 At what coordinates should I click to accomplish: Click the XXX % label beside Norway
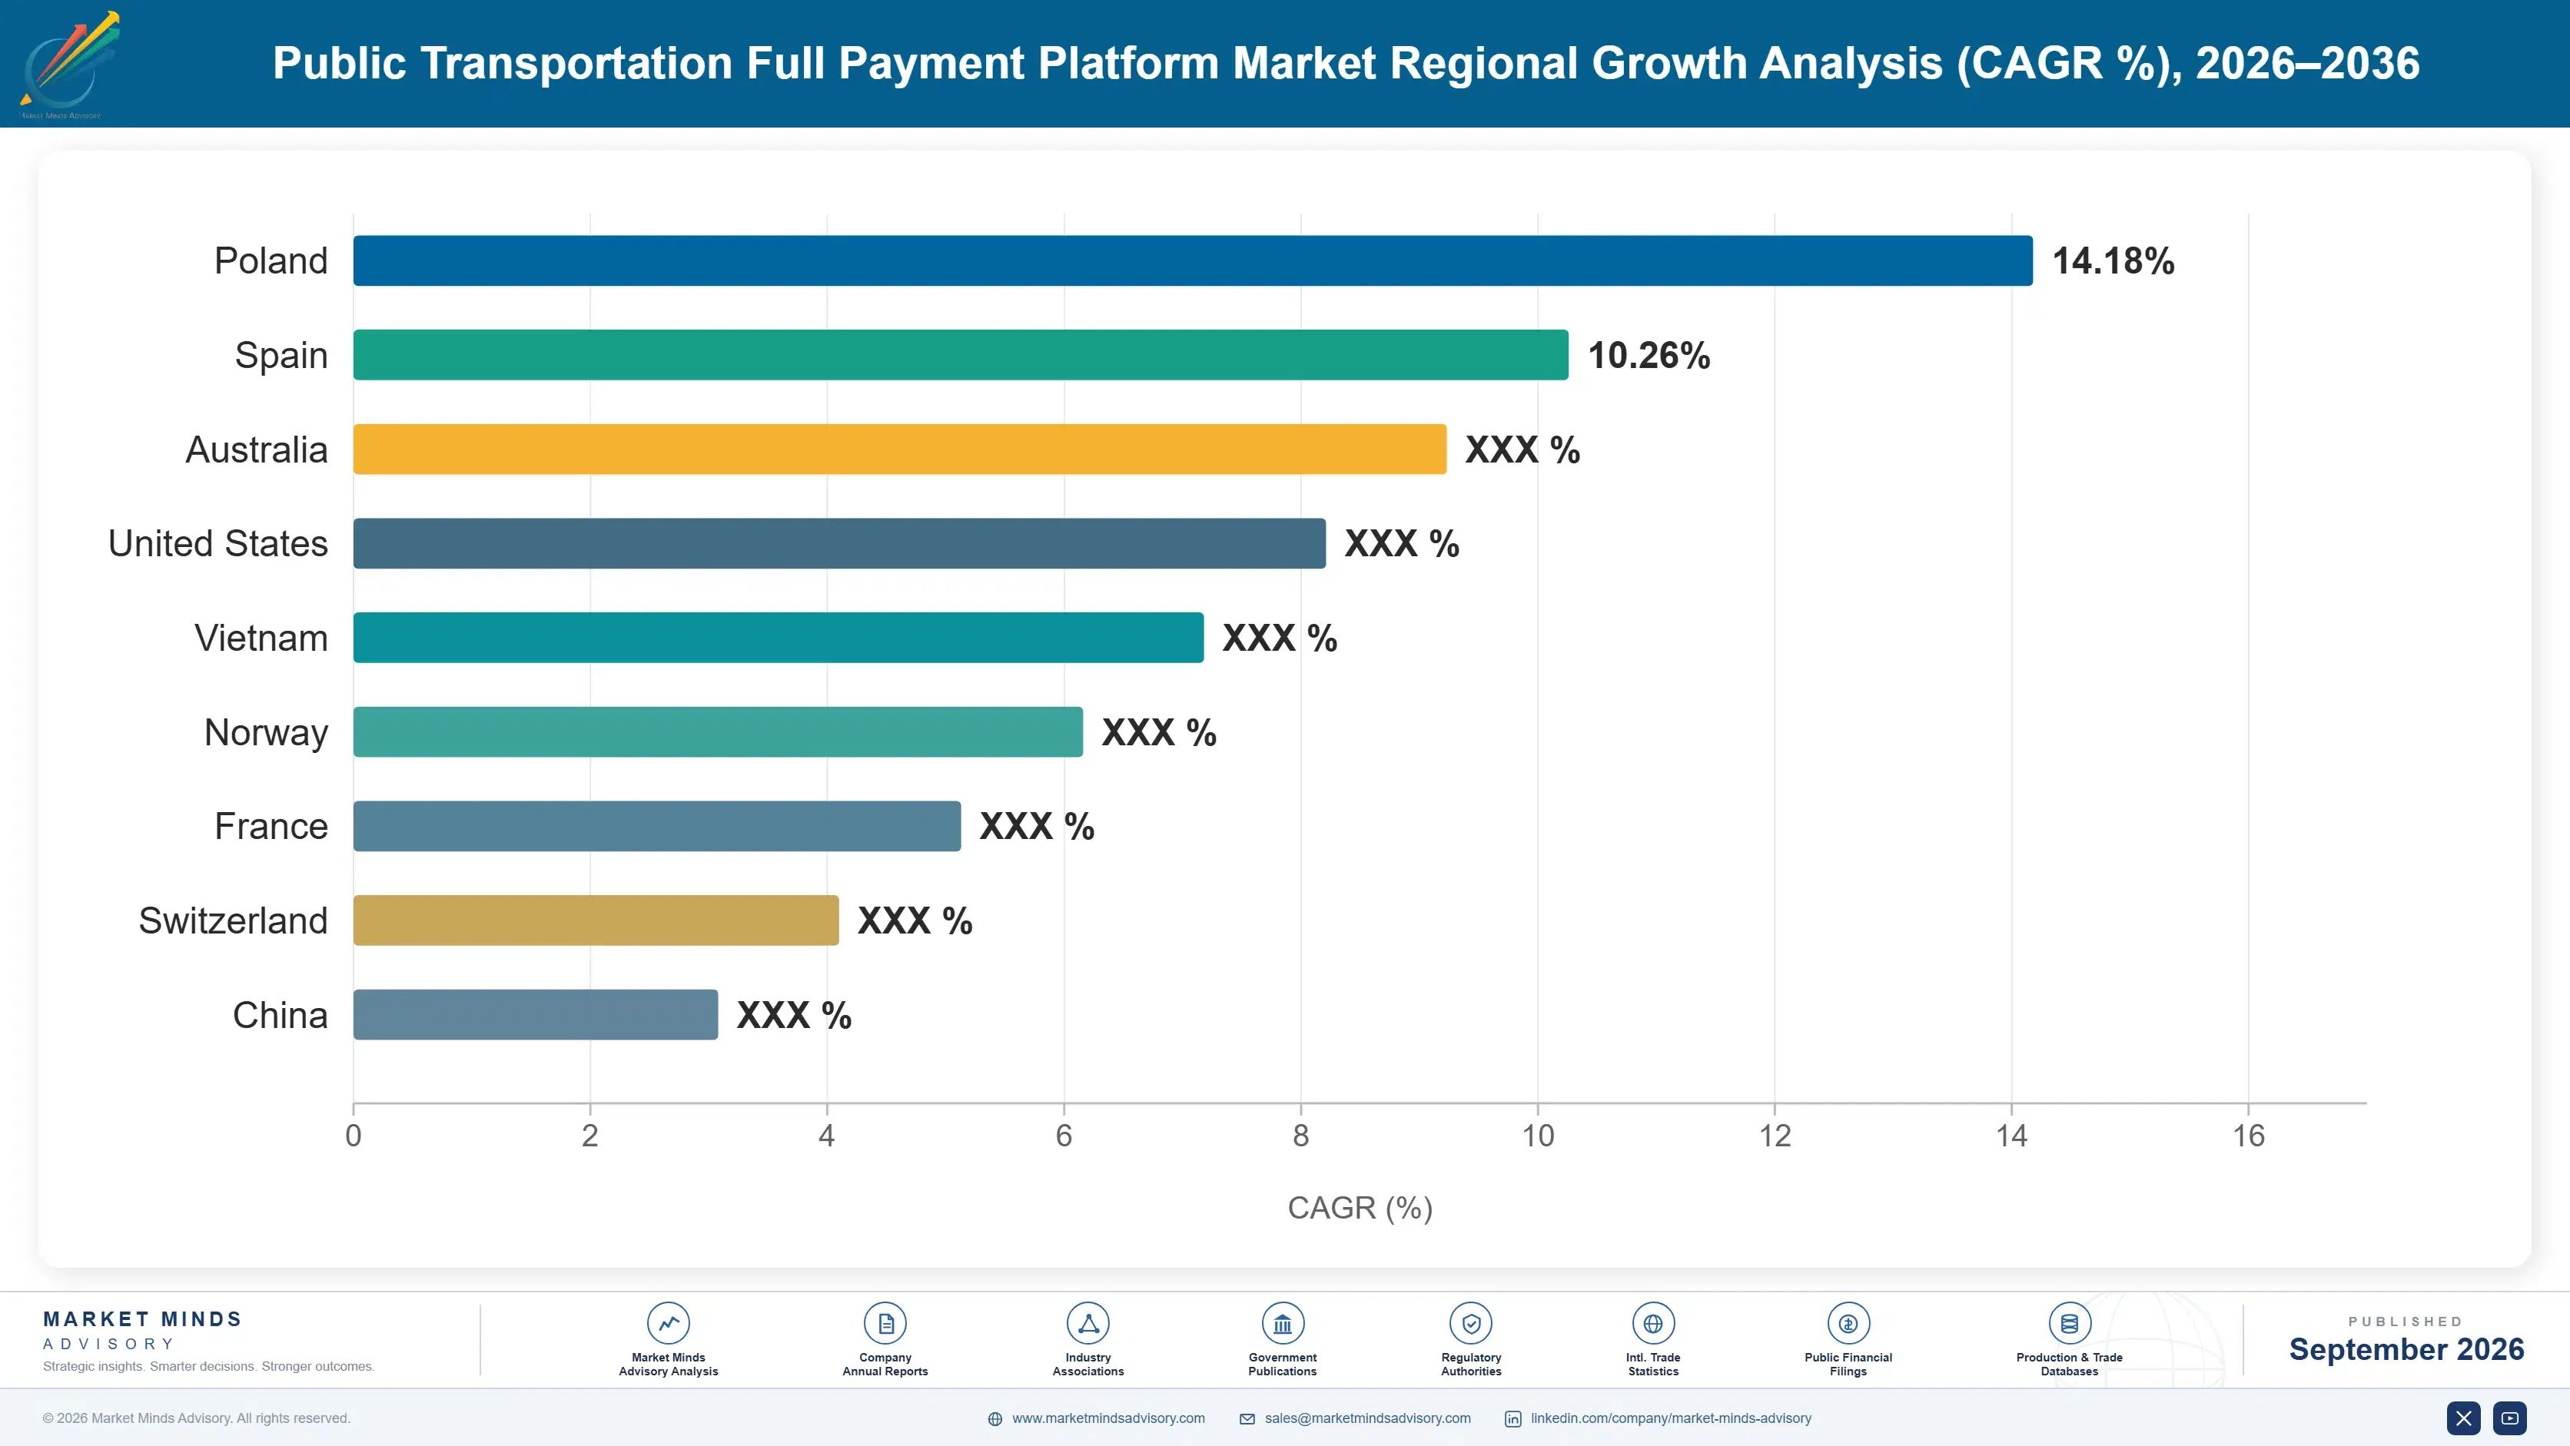pyautogui.click(x=1158, y=733)
